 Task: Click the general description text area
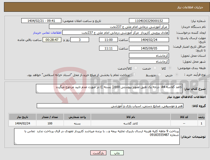(x=109, y=89)
